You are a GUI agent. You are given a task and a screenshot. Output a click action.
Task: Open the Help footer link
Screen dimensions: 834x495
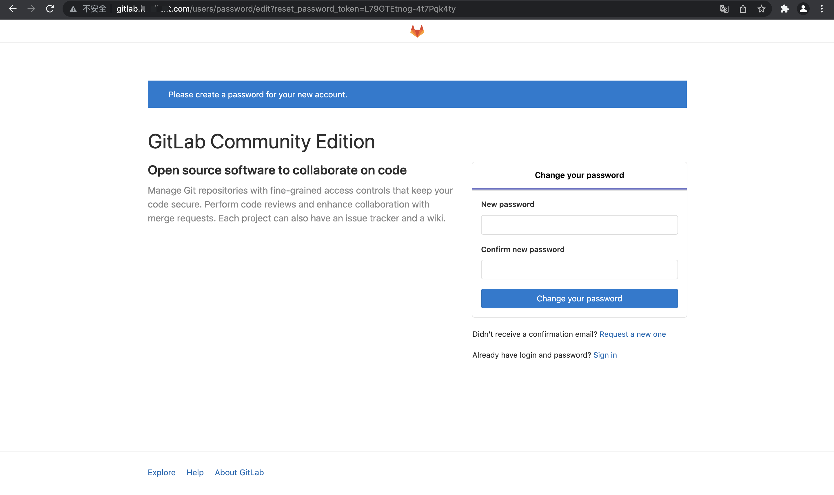(195, 472)
